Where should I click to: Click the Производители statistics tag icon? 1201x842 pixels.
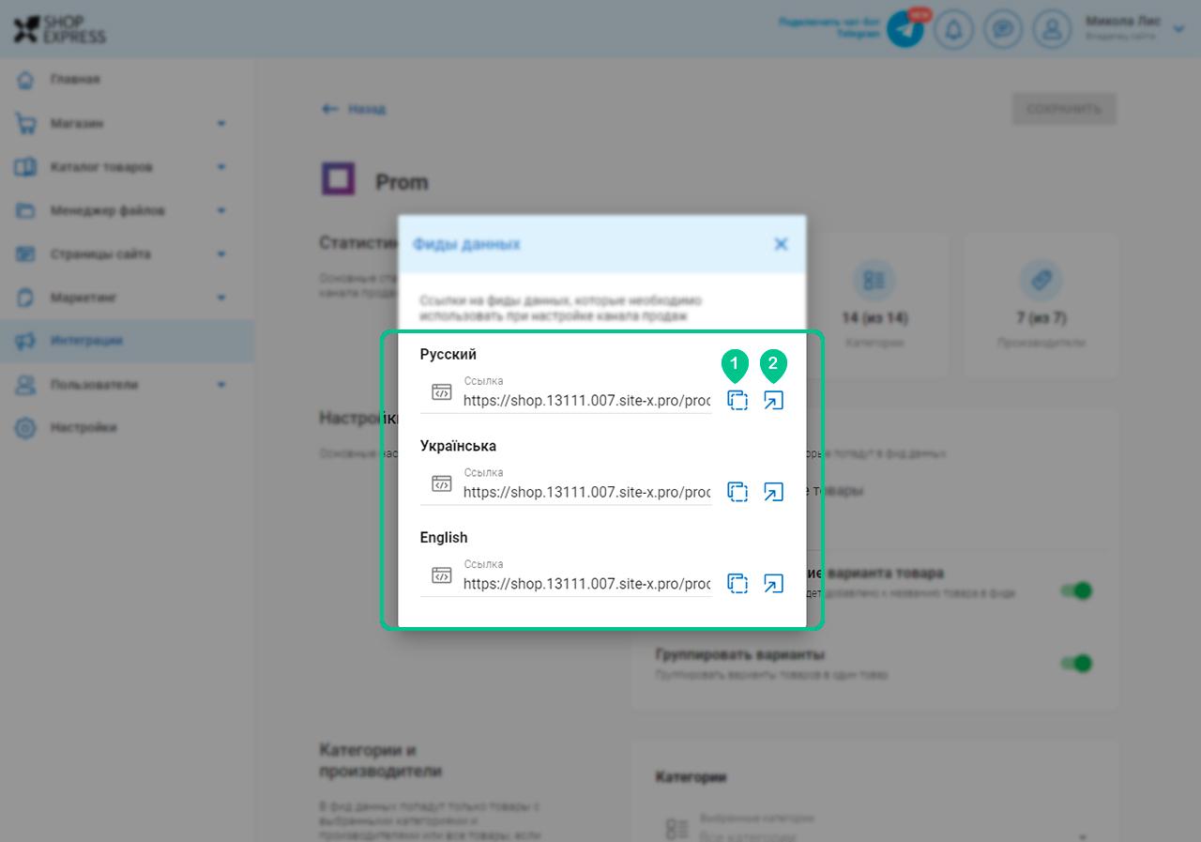click(x=1041, y=280)
